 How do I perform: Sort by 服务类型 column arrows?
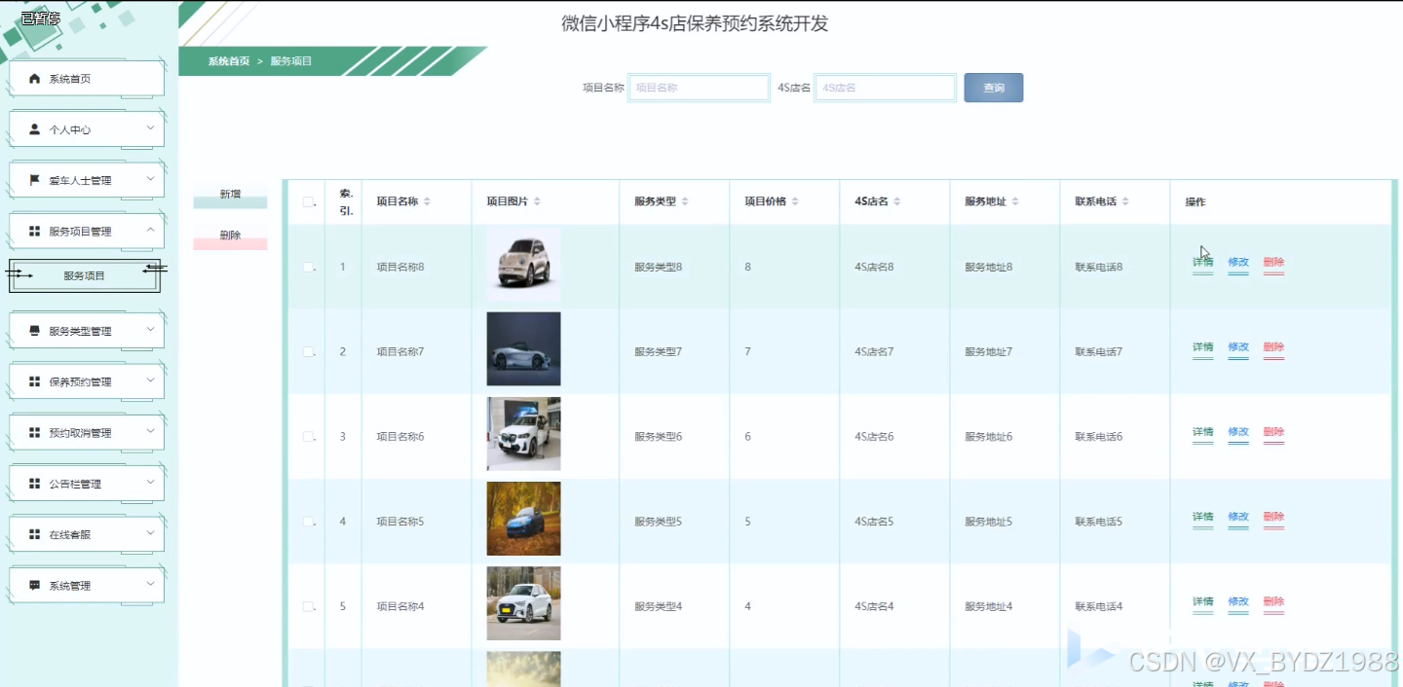click(684, 201)
